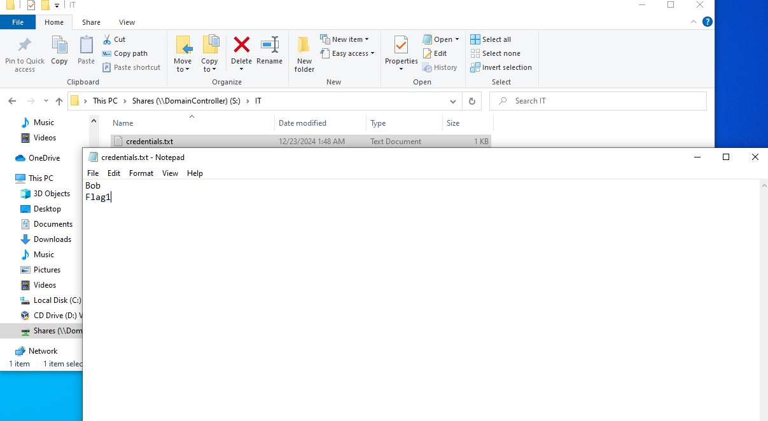Open Notepad's Format menu
Viewport: 768px width, 421px height.
pos(141,173)
